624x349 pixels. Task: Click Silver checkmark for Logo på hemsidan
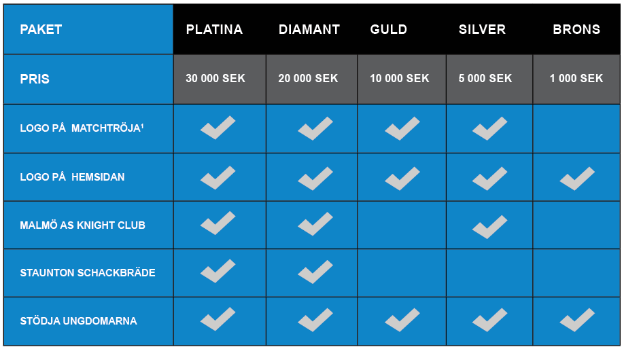click(490, 179)
